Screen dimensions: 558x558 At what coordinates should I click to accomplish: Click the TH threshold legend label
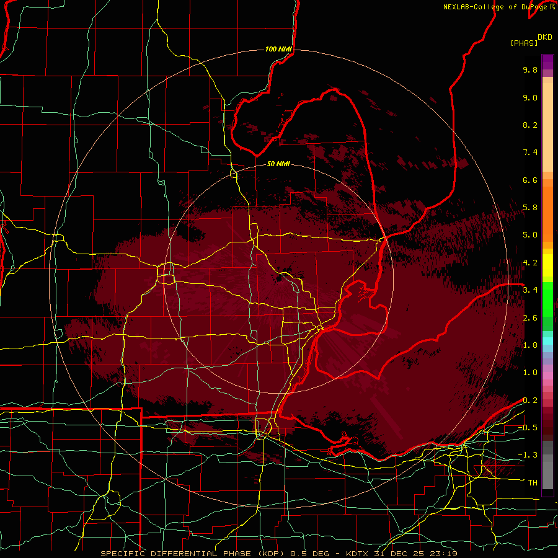533,483
